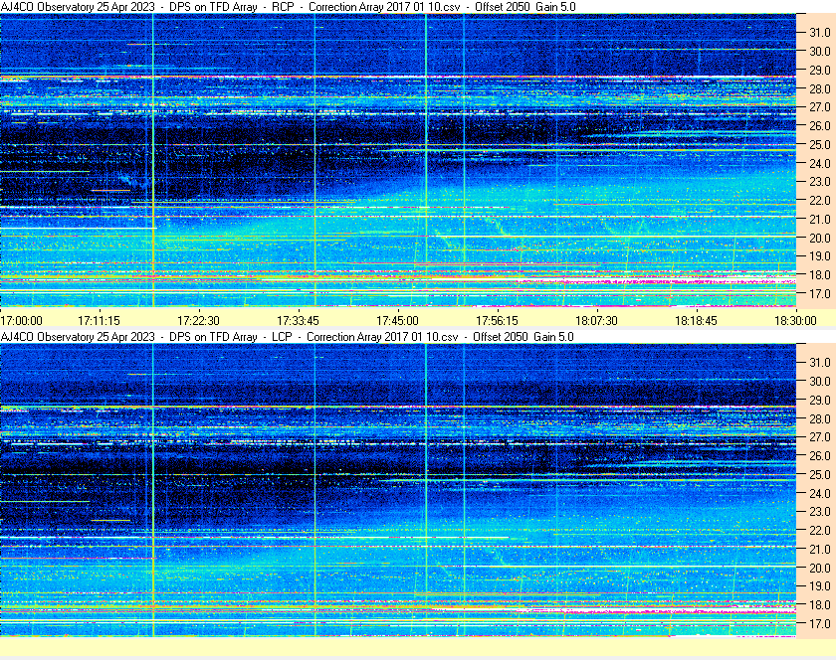Select the 17.0 frequency label on RCP plot
Viewport: 836px width, 660px height.
click(x=820, y=294)
